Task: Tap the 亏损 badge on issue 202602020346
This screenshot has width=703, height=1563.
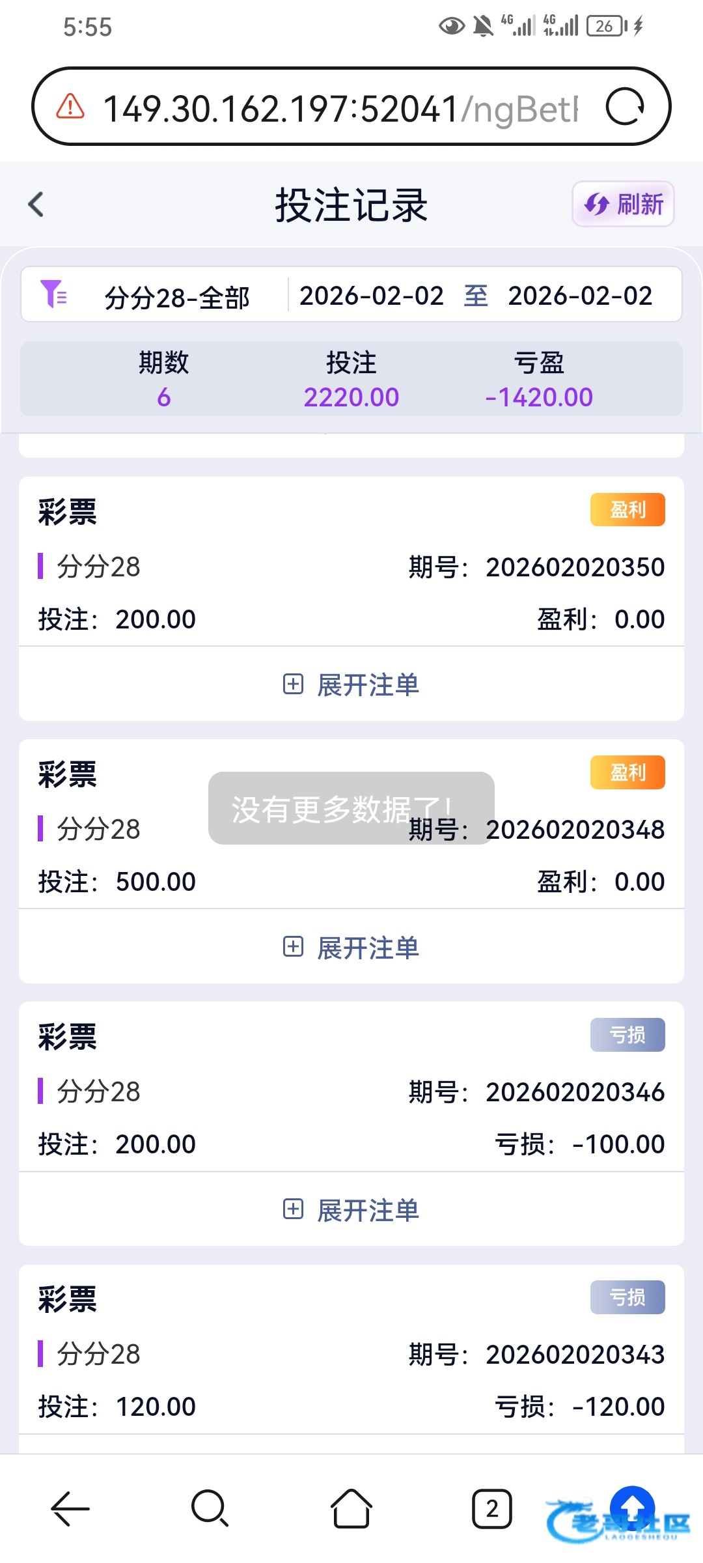Action: 627,1035
